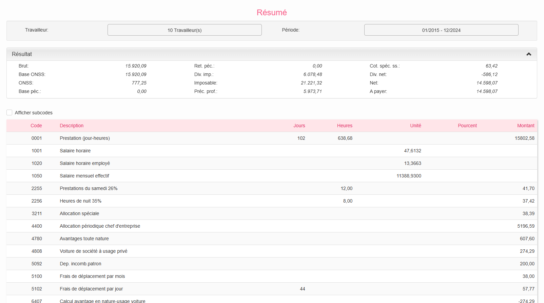The height and width of the screenshot is (303, 544).
Task: Click the Jours column header
Action: (x=299, y=126)
